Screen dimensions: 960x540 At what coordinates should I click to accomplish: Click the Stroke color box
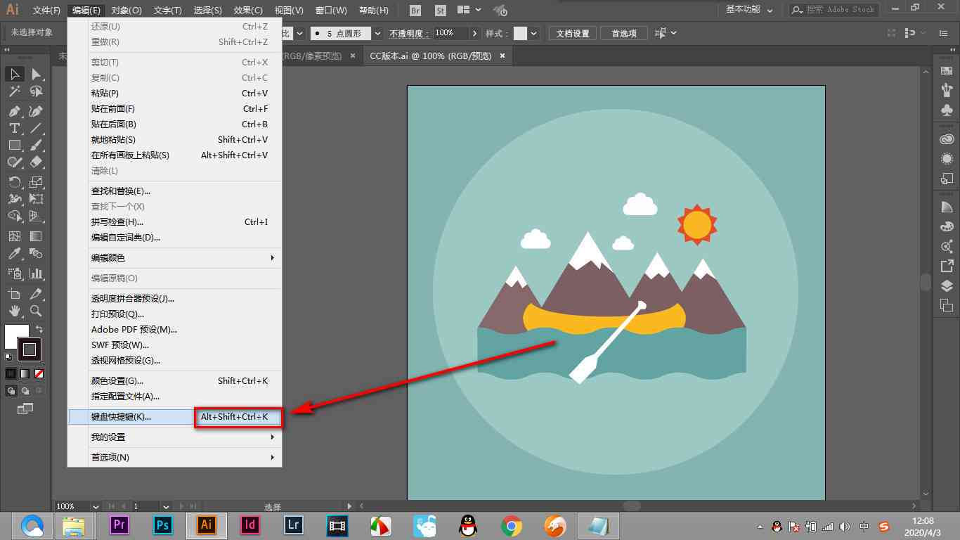click(30, 349)
